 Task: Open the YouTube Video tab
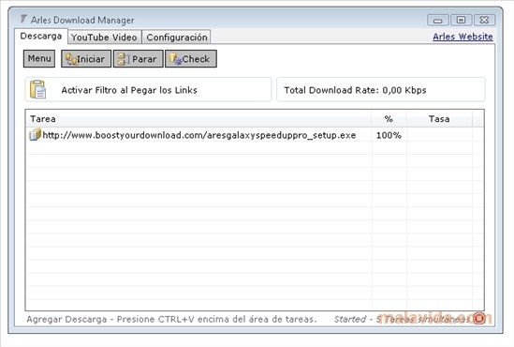pyautogui.click(x=104, y=38)
